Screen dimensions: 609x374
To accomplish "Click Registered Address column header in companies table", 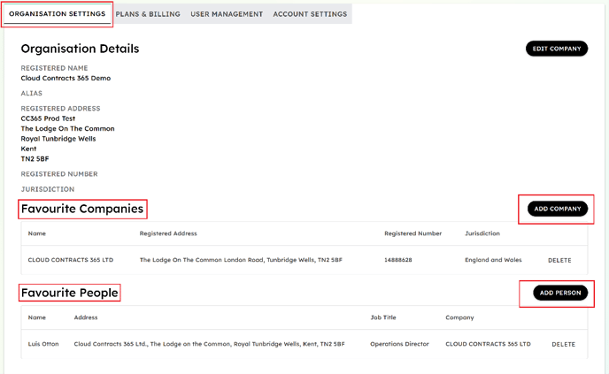I will [x=168, y=233].
